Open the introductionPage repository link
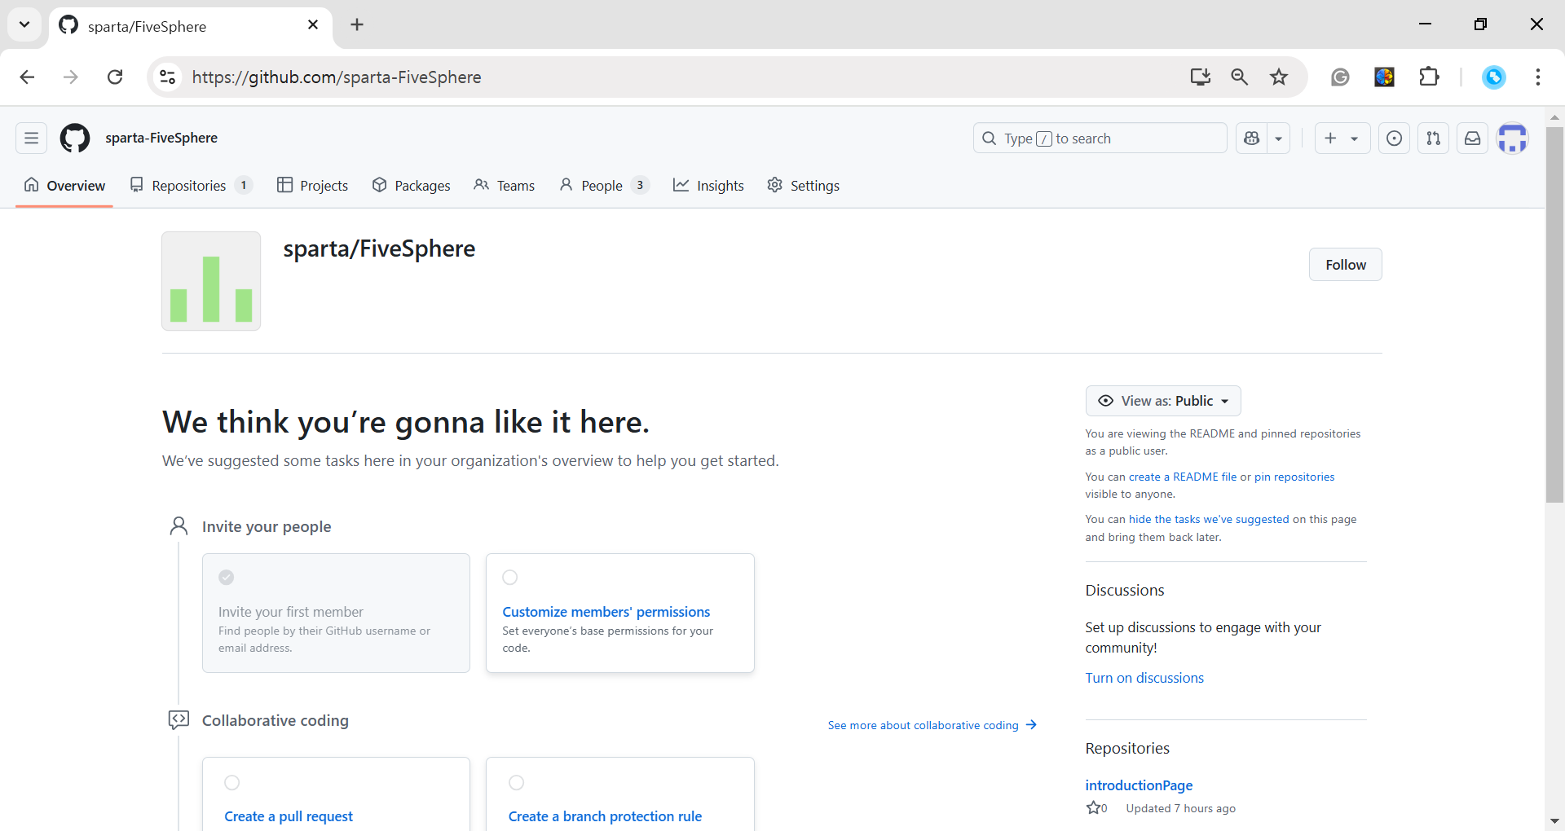The width and height of the screenshot is (1565, 831). pos(1139,785)
